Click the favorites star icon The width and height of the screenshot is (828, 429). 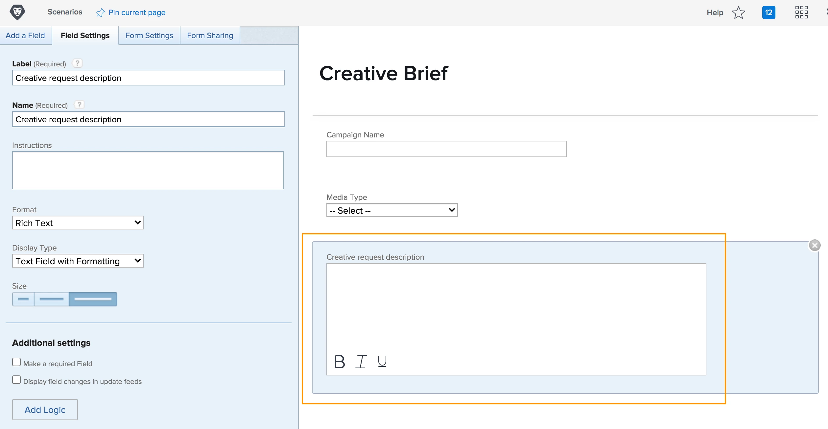738,13
